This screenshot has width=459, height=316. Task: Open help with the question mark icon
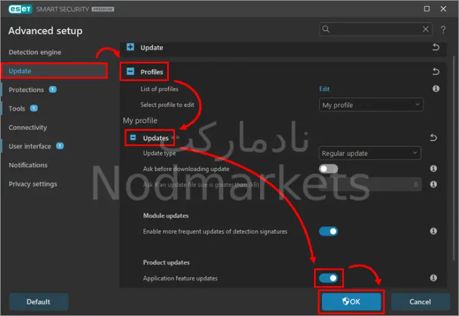click(x=443, y=29)
